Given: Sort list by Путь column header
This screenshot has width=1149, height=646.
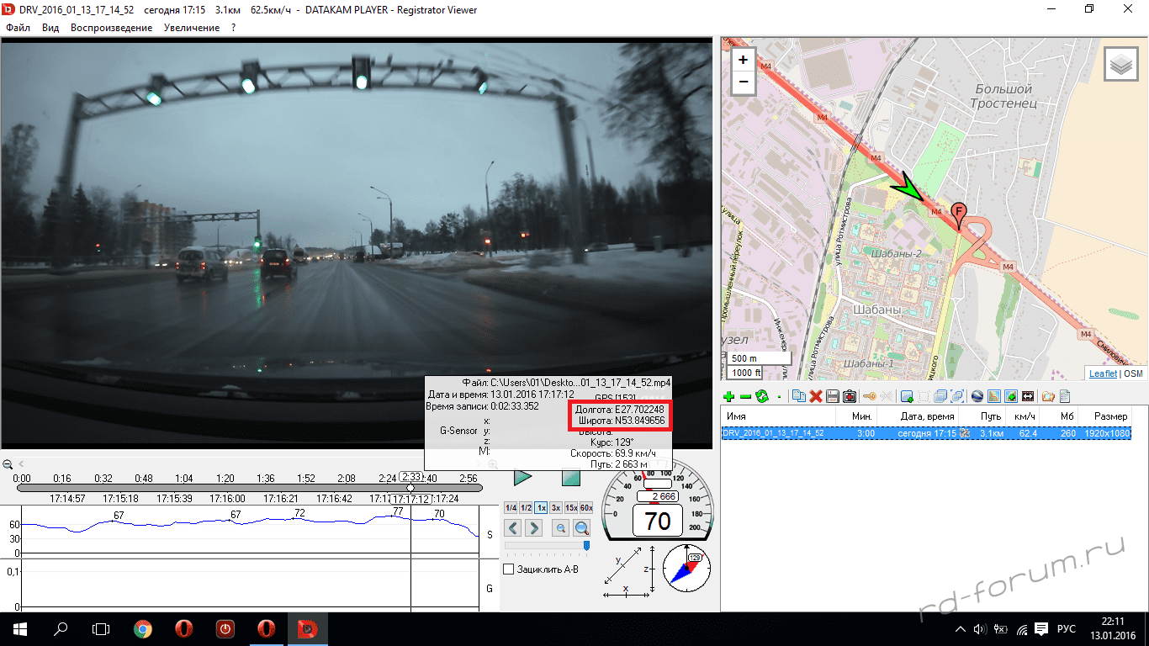Looking at the screenshot, I should (981, 416).
